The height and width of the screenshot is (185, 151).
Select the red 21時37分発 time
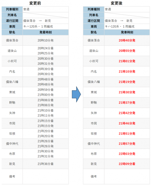pyautogui.click(x=127, y=103)
